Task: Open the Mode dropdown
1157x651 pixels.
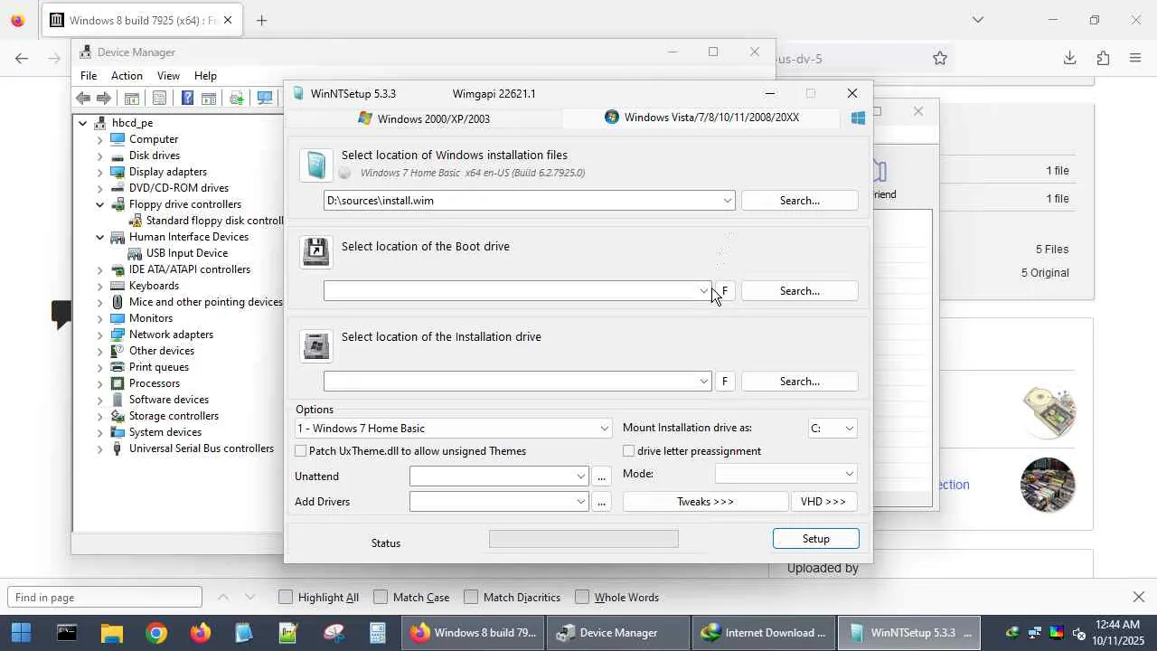Action: pyautogui.click(x=849, y=474)
